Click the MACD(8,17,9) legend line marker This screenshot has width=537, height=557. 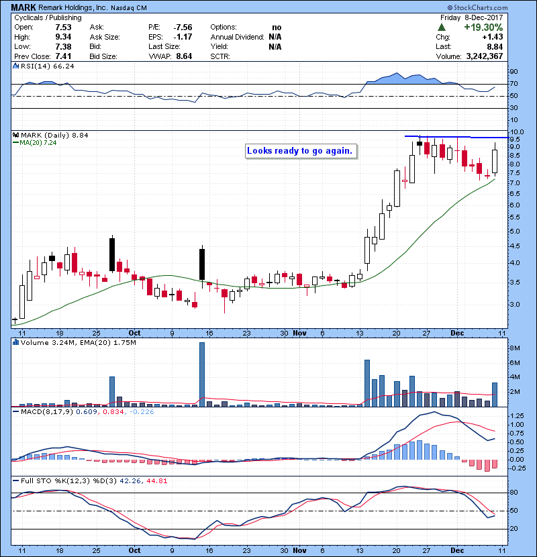tap(15, 412)
